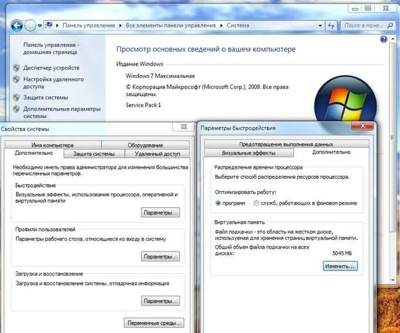Open Диспетчер устройств link
The height and width of the screenshot is (333, 400).
click(x=51, y=68)
